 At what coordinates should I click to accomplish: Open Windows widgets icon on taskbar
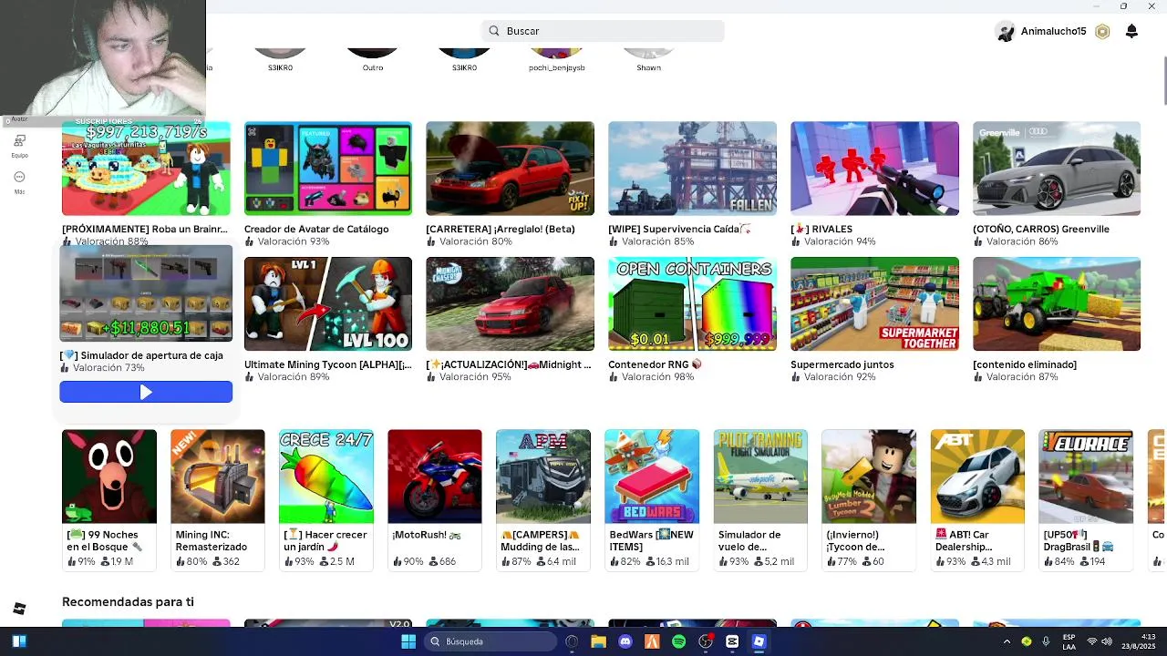click(x=19, y=641)
